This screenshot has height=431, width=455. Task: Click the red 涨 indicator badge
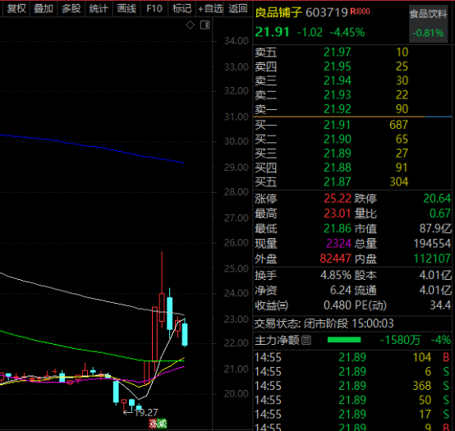point(153,424)
